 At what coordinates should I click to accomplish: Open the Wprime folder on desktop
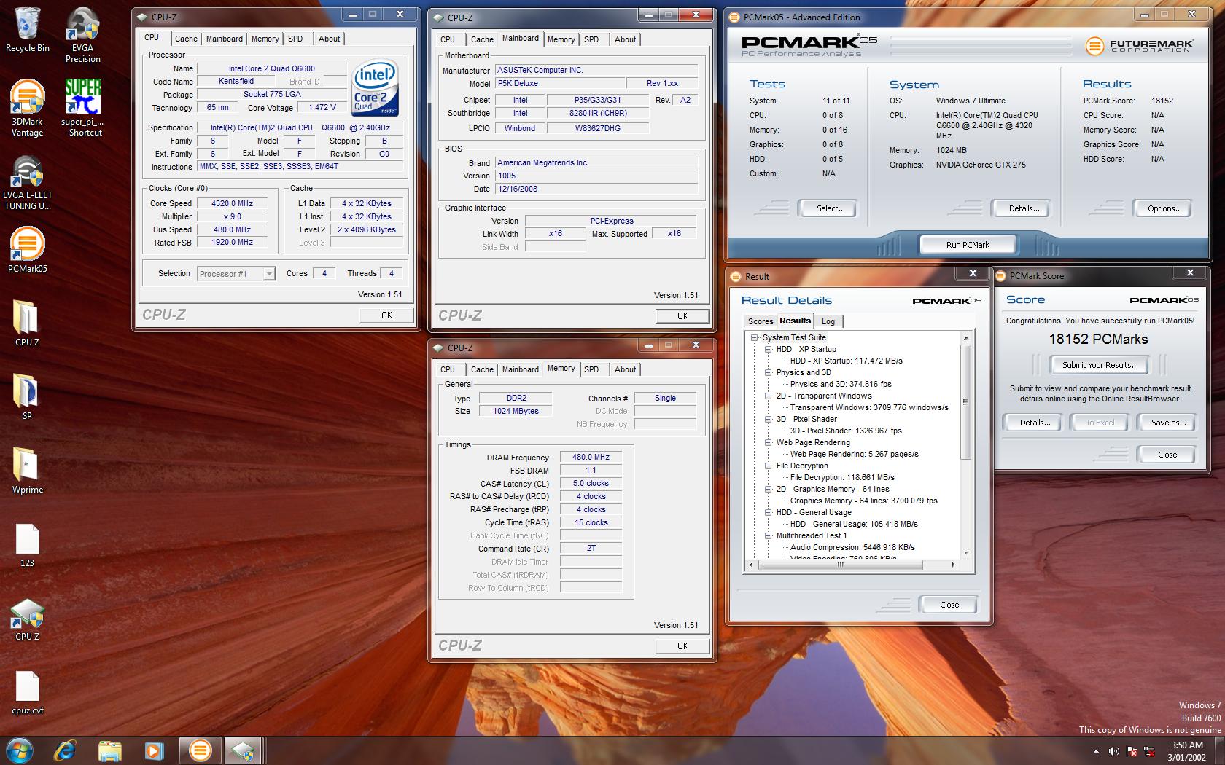pyautogui.click(x=27, y=470)
